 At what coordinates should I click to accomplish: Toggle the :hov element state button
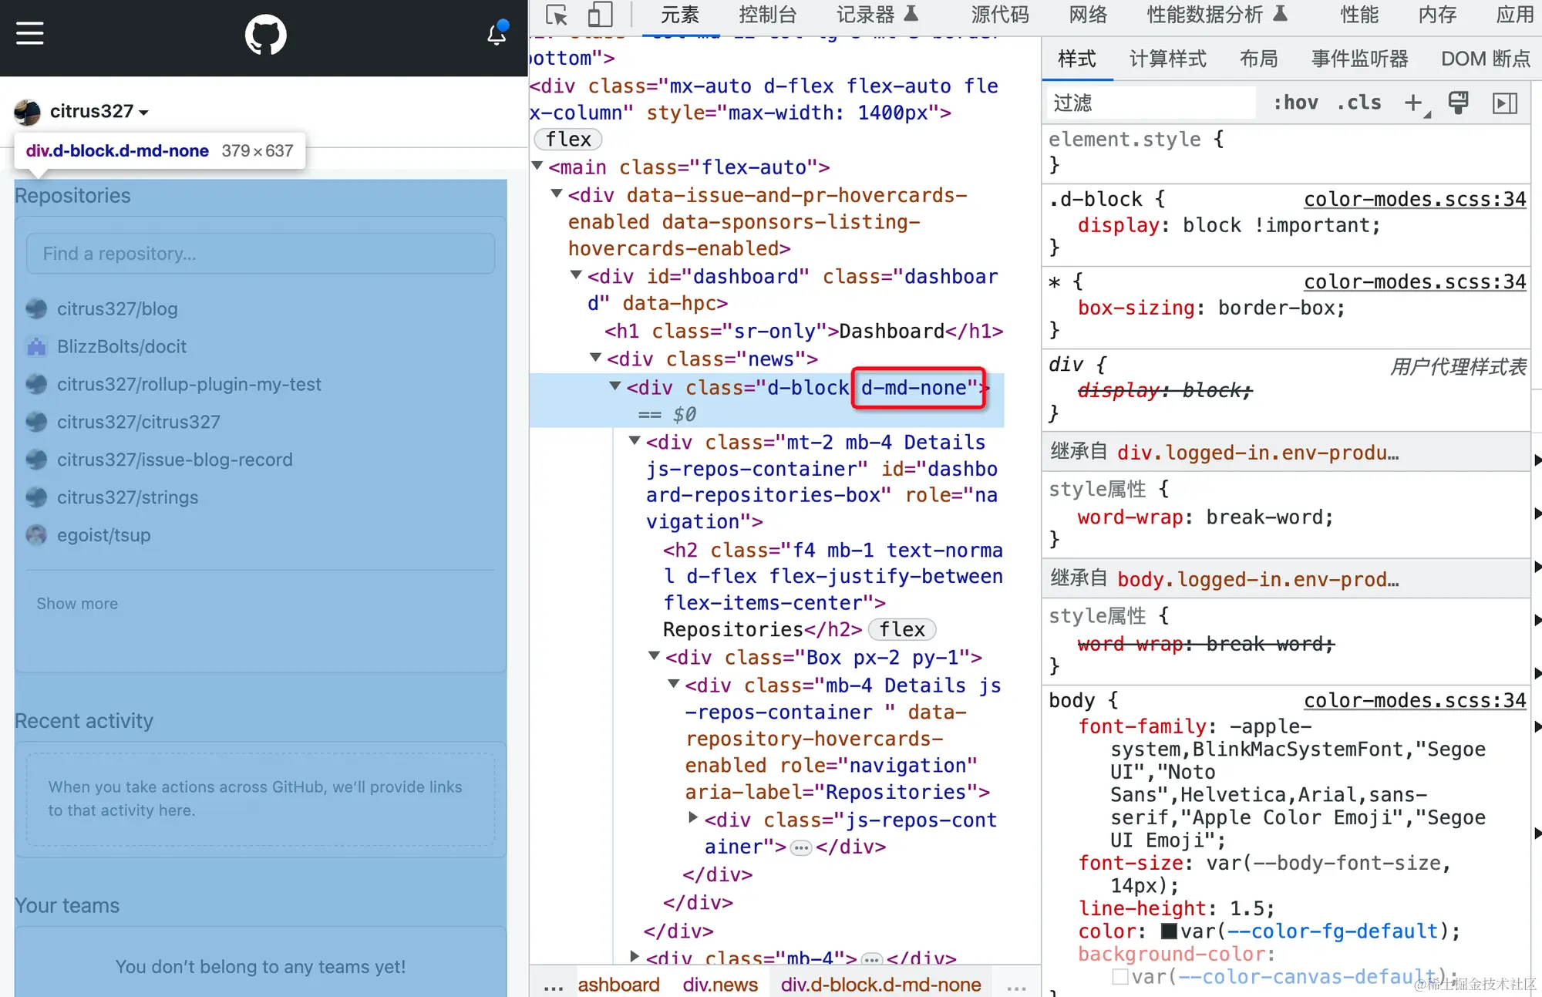[1295, 103]
